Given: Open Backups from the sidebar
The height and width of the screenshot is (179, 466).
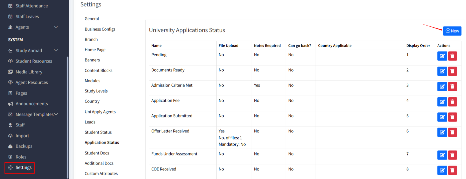Looking at the screenshot, I should click(x=24, y=146).
